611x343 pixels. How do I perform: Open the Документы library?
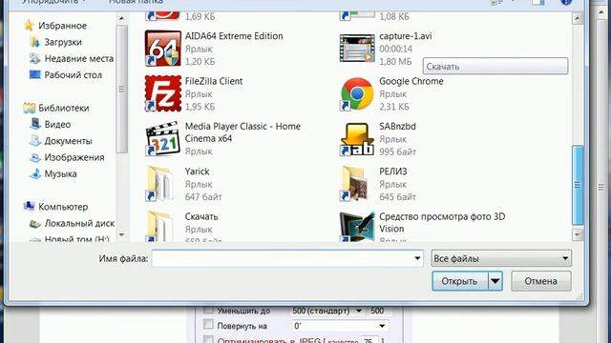click(68, 141)
